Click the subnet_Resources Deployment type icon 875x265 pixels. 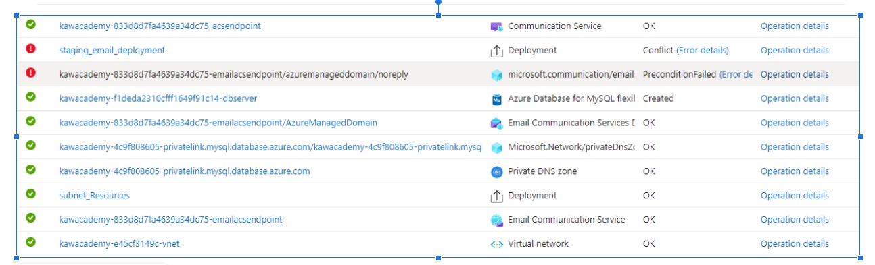[x=496, y=196]
